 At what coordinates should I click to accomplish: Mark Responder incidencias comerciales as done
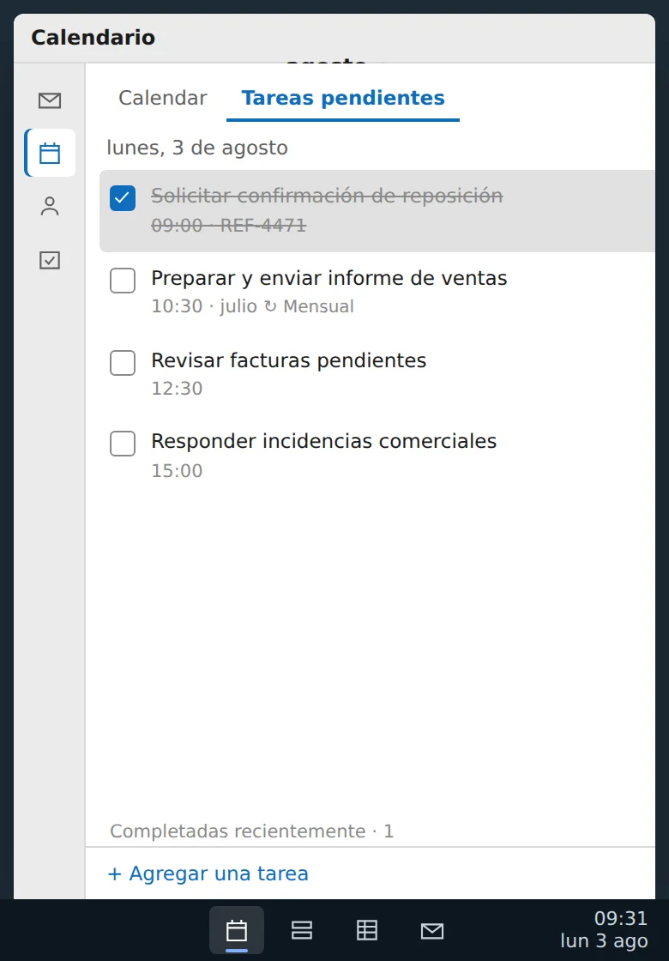(x=123, y=443)
